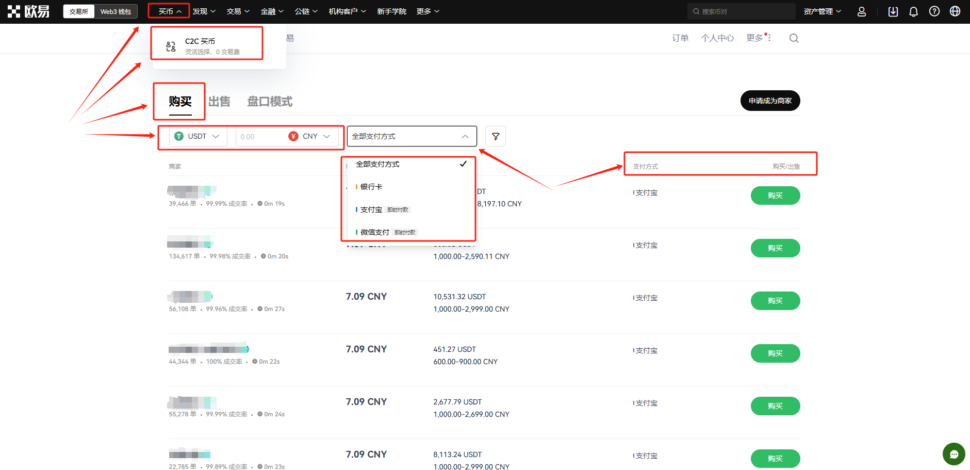Click the download app icon

(x=893, y=11)
